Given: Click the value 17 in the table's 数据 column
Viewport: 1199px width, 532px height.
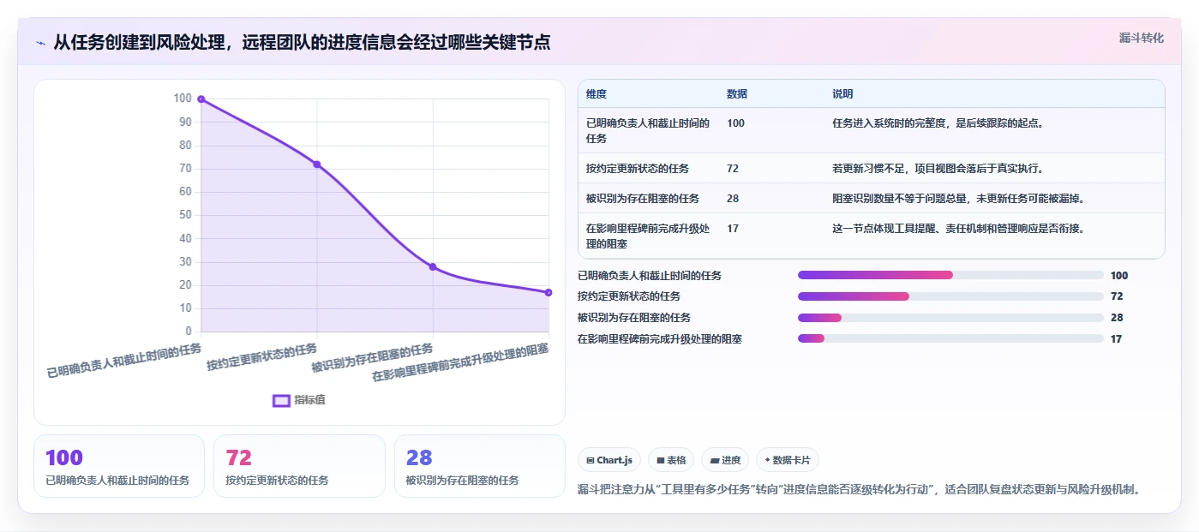Looking at the screenshot, I should 733,228.
